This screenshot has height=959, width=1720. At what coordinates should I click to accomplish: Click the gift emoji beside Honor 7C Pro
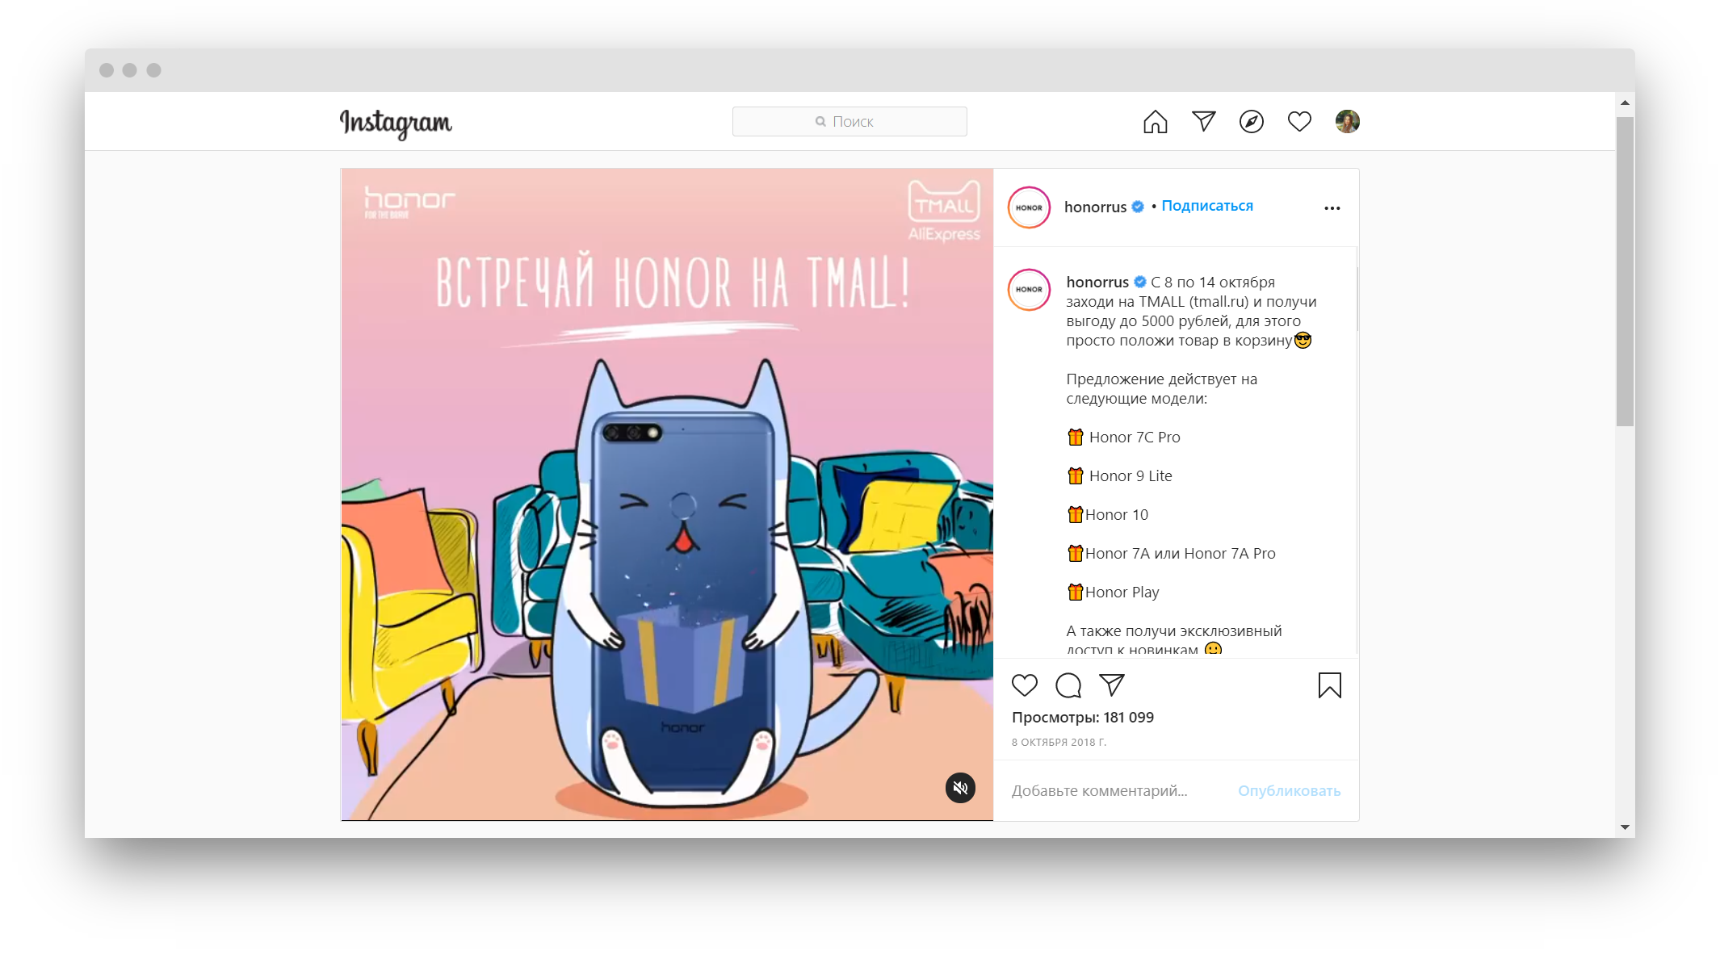1076,437
